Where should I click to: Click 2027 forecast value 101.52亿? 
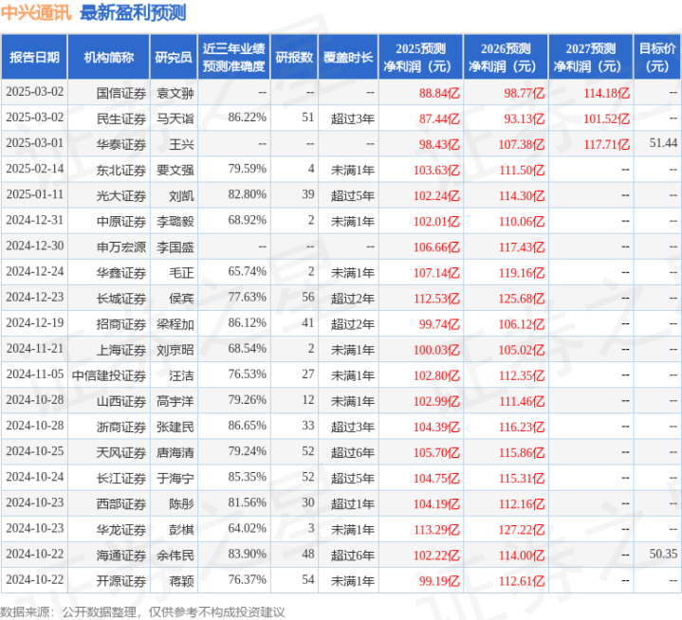(x=606, y=119)
